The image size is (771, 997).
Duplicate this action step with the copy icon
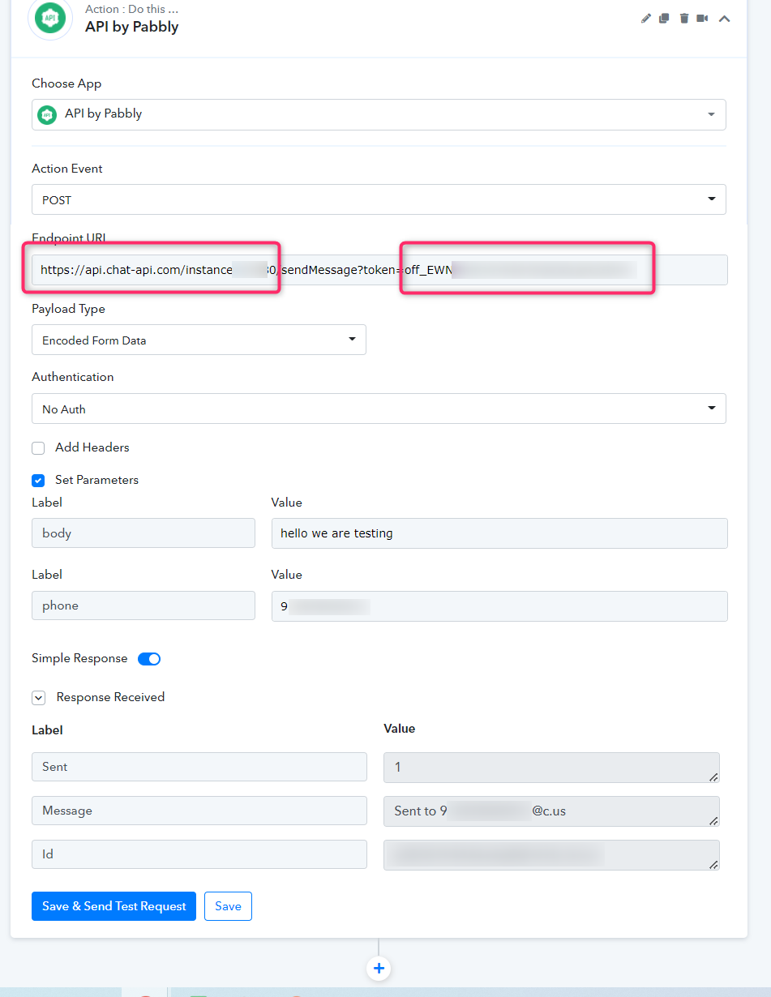pyautogui.click(x=664, y=19)
